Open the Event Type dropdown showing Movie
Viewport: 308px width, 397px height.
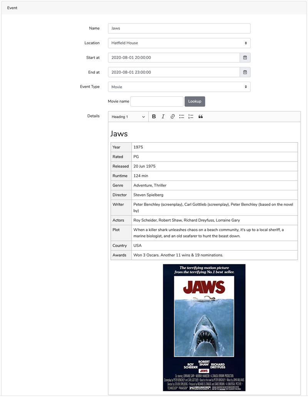pos(179,87)
